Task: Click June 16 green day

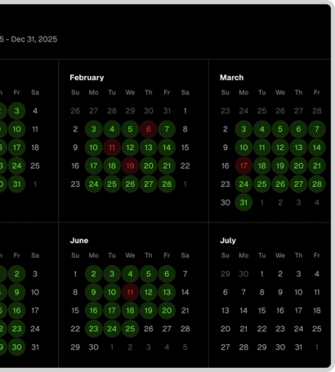Action: click(x=94, y=311)
